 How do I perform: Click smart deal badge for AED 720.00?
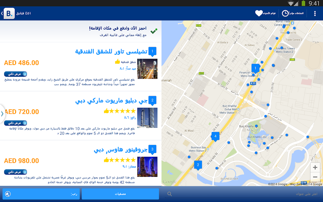pos(16,123)
